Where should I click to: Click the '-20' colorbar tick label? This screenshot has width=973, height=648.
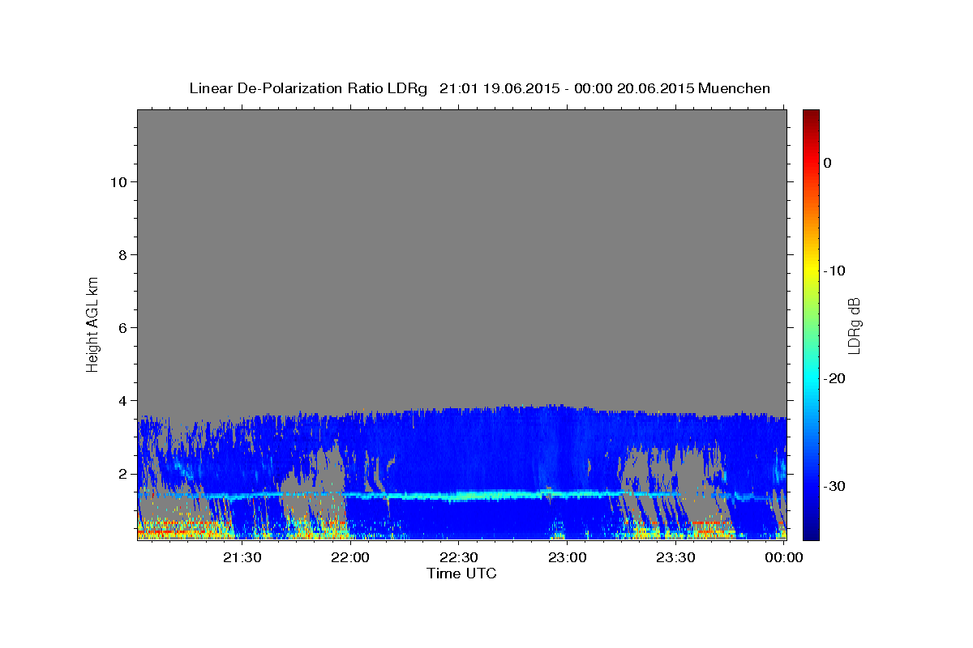[834, 378]
